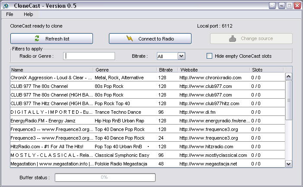Click the Radio or Genre filter field

point(89,56)
